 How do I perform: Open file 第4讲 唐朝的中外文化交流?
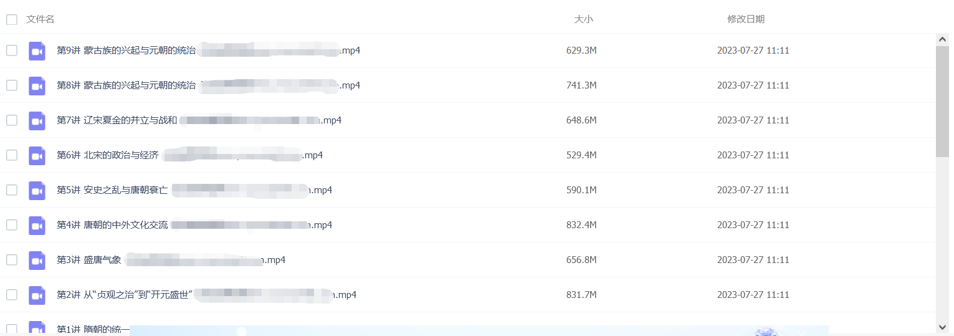point(194,225)
